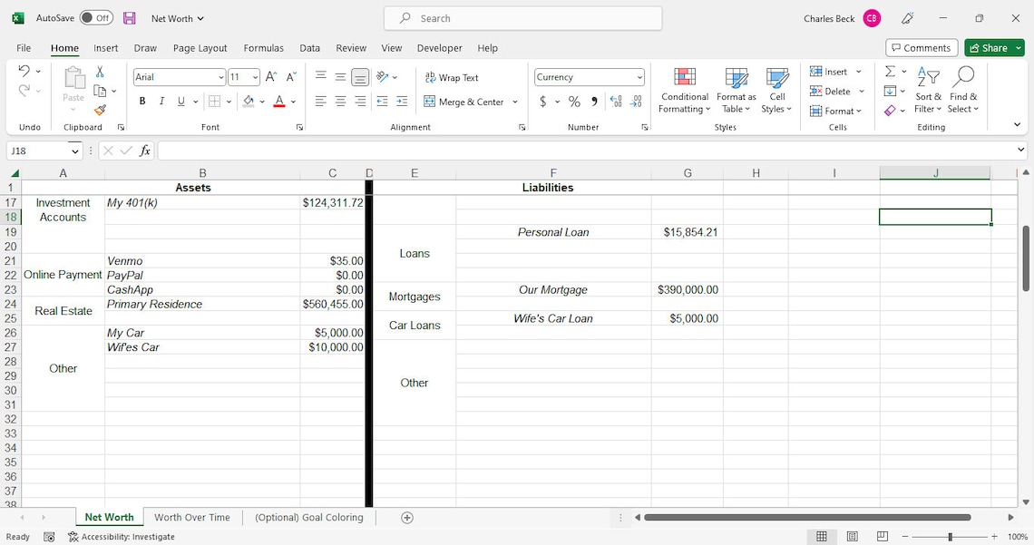Open Format as Table gallery
Viewport: 1034px width, 545px height.
[x=736, y=91]
